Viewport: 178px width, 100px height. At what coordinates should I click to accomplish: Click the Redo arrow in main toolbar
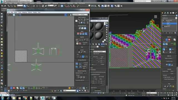pos(5,6)
